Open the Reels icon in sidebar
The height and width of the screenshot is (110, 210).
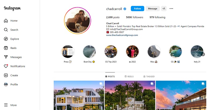pyautogui.click(x=6, y=48)
